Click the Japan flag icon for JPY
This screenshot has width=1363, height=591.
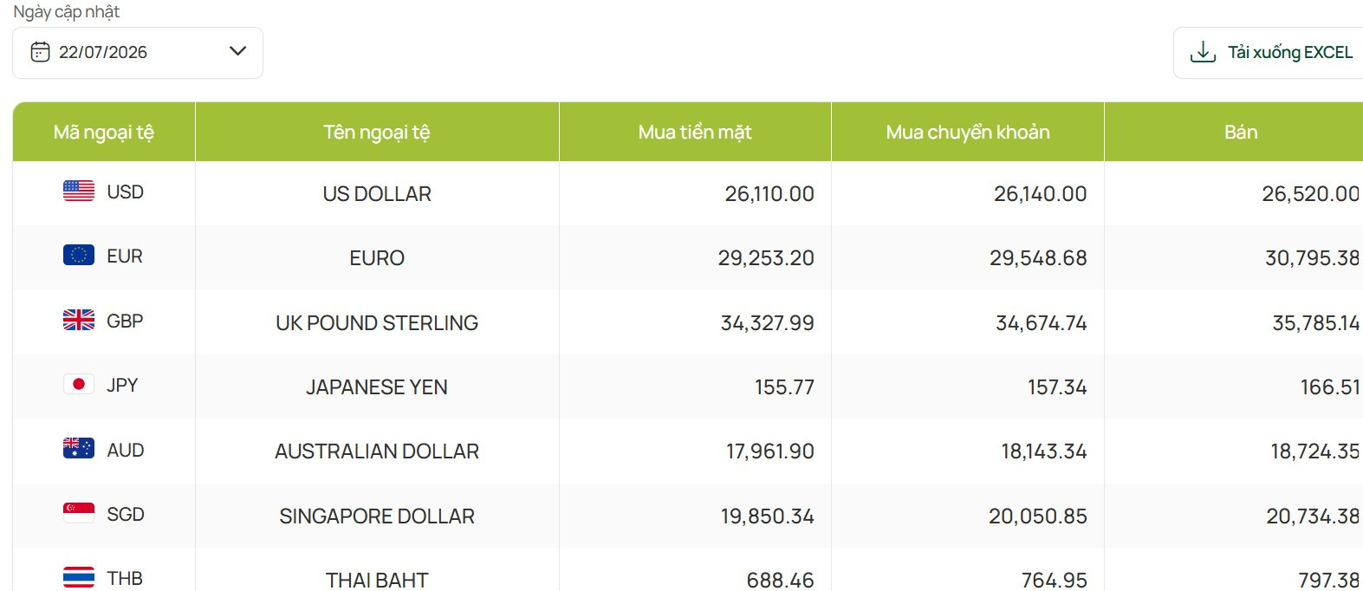[79, 385]
